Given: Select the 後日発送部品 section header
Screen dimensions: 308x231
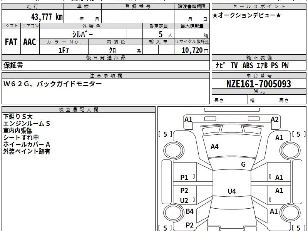Looking at the screenshot, I should pos(105,57).
